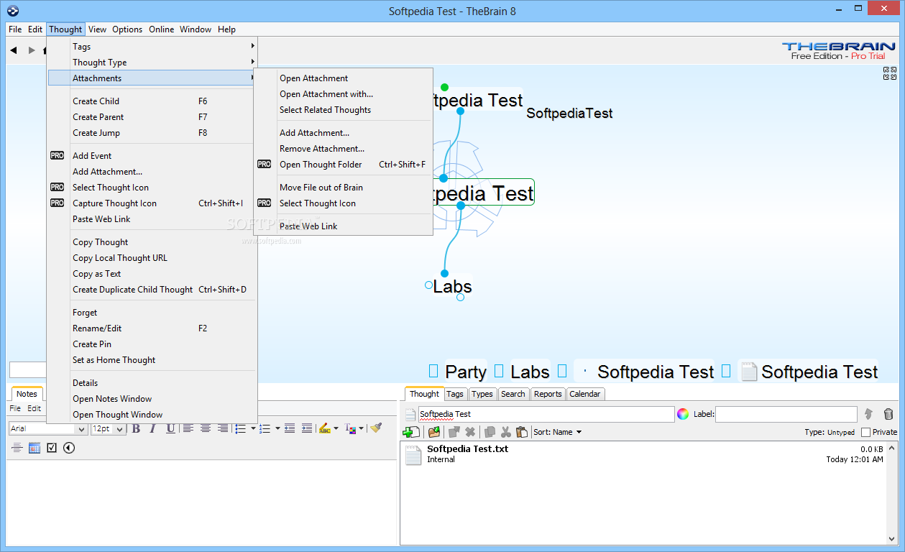
Task: Insert numbered list in notes
Action: [265, 428]
